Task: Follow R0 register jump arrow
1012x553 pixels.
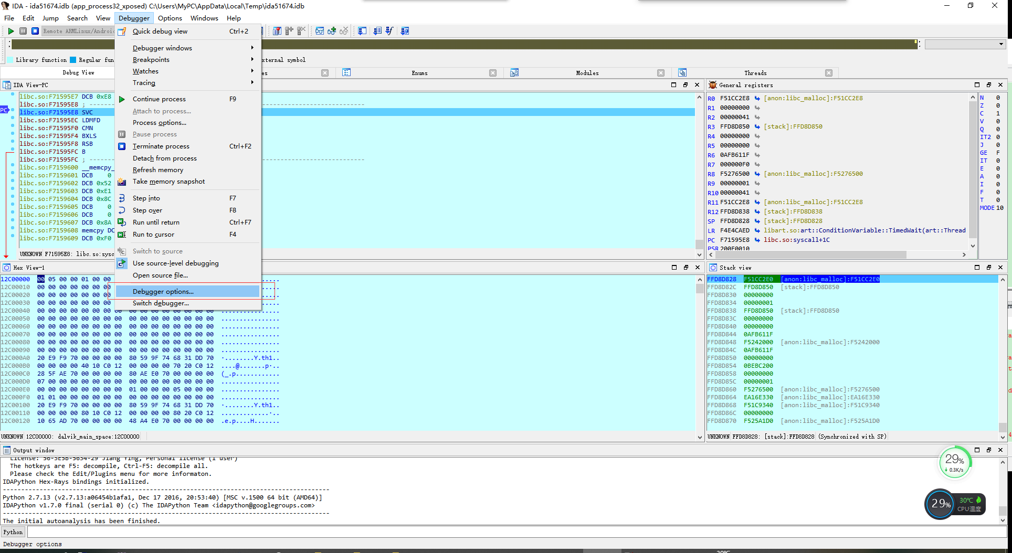Action: [757, 98]
